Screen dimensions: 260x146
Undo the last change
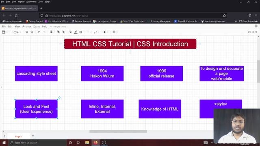coord(39,32)
